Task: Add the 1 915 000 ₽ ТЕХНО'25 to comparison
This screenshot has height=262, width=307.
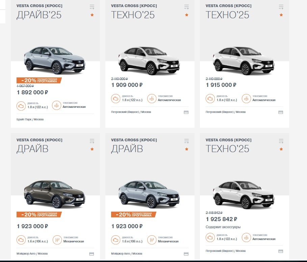Action: (x=281, y=7)
